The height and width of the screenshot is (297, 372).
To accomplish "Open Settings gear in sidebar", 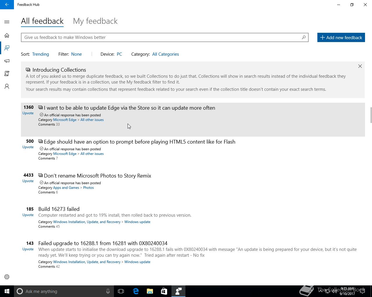I will (7, 277).
